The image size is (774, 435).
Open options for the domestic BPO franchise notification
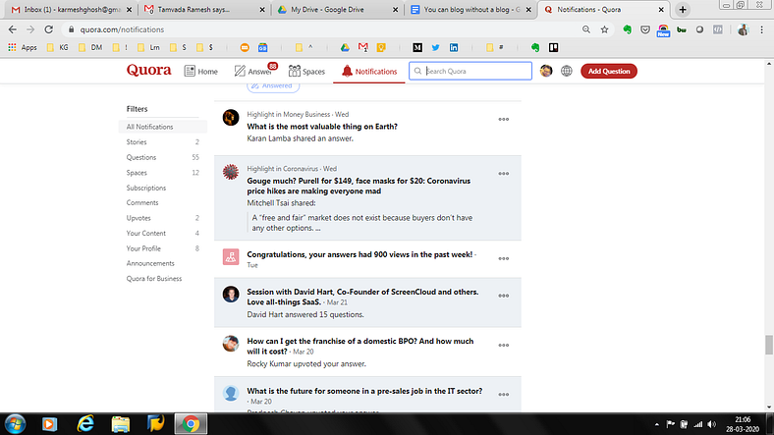[504, 346]
